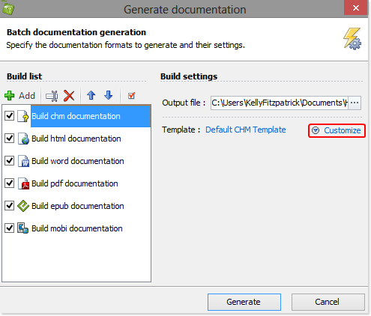Uncheck Build html documentation checkbox

click(10, 138)
